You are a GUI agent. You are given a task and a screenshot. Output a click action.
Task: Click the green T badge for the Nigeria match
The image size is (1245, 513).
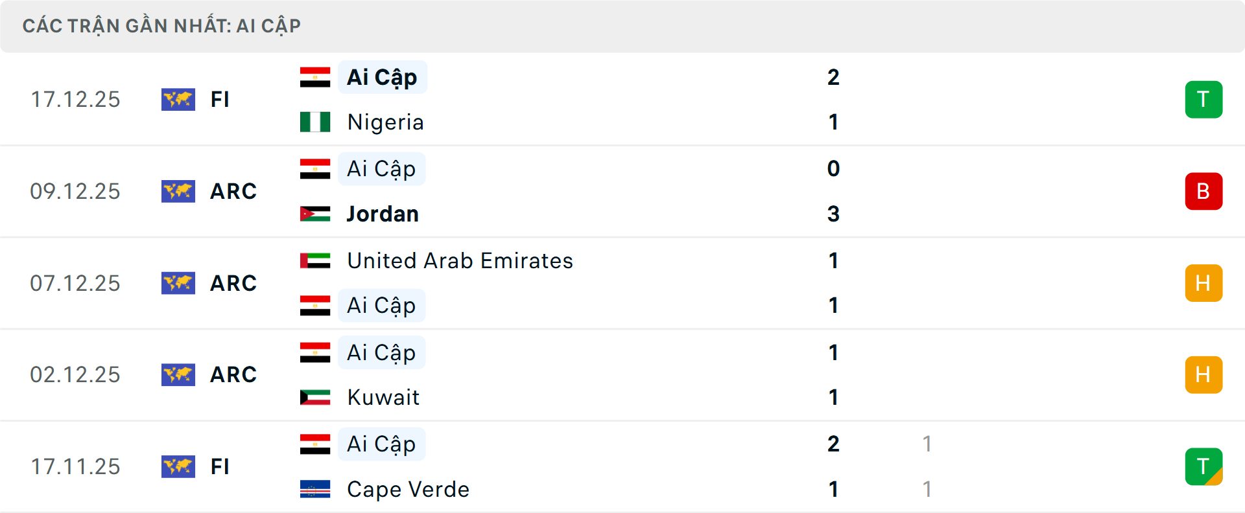1203,100
